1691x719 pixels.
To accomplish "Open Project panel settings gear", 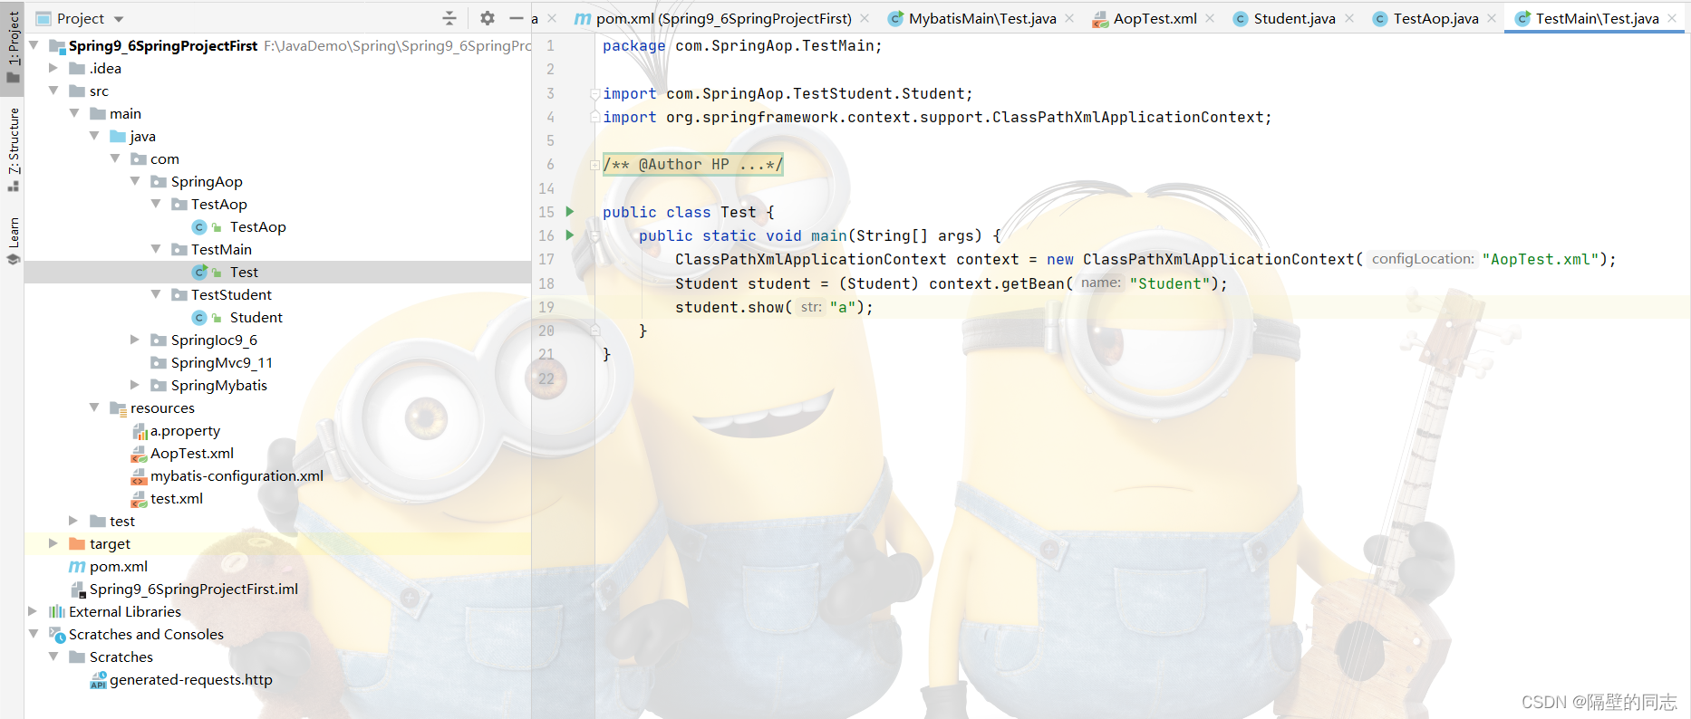I will coord(488,18).
